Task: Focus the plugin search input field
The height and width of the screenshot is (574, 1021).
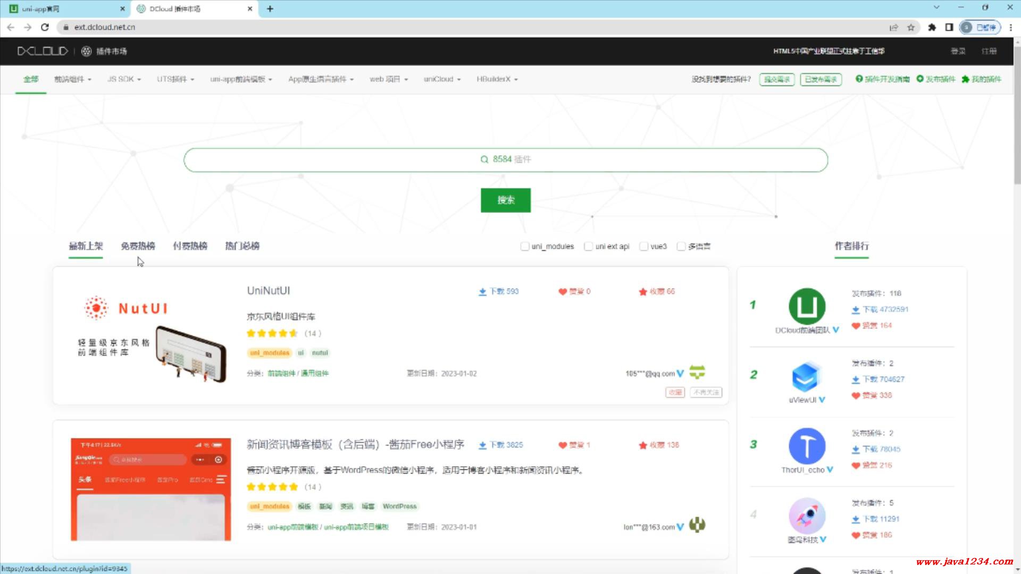Action: click(506, 159)
